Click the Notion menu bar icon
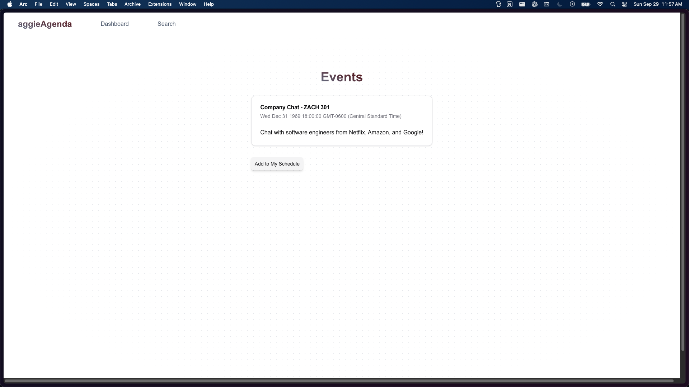This screenshot has width=689, height=387. (510, 4)
